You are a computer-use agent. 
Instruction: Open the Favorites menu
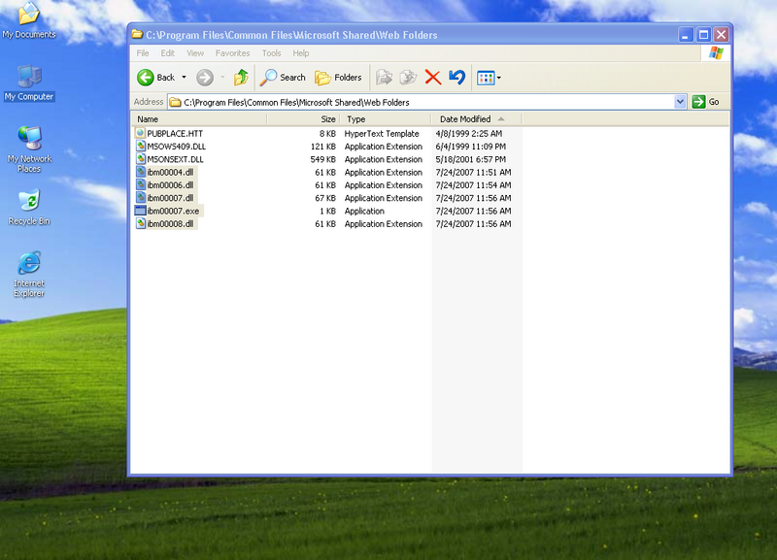pos(232,53)
